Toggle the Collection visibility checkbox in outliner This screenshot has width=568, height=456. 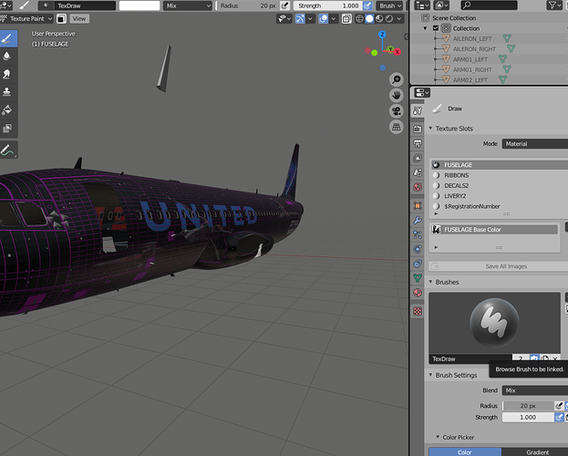click(436, 28)
